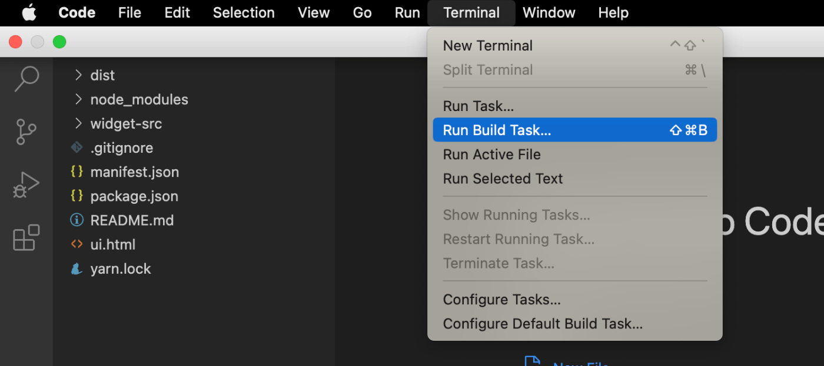
Task: Choose Configure Tasks... menu entry
Action: (574, 299)
